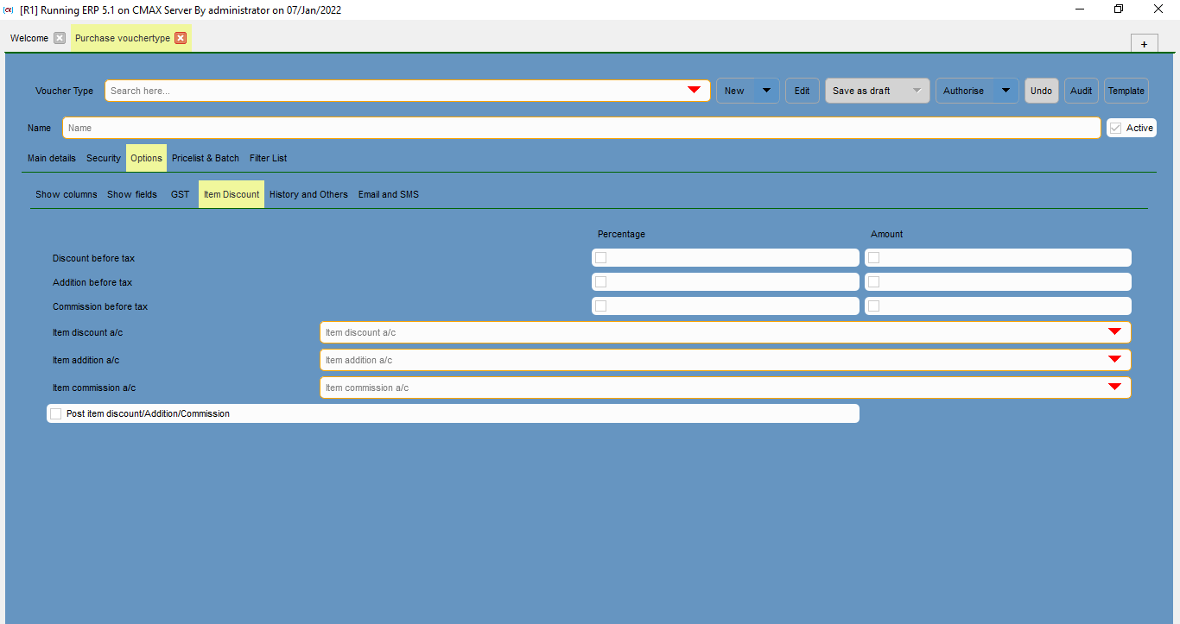Open the Audit button
This screenshot has width=1180, height=624.
coord(1081,91)
